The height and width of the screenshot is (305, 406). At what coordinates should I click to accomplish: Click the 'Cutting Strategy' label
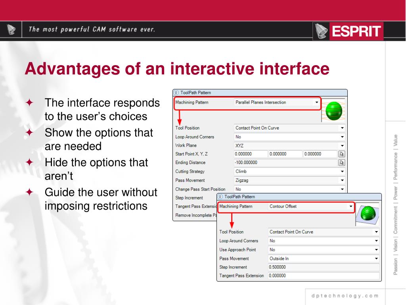coord(190,172)
